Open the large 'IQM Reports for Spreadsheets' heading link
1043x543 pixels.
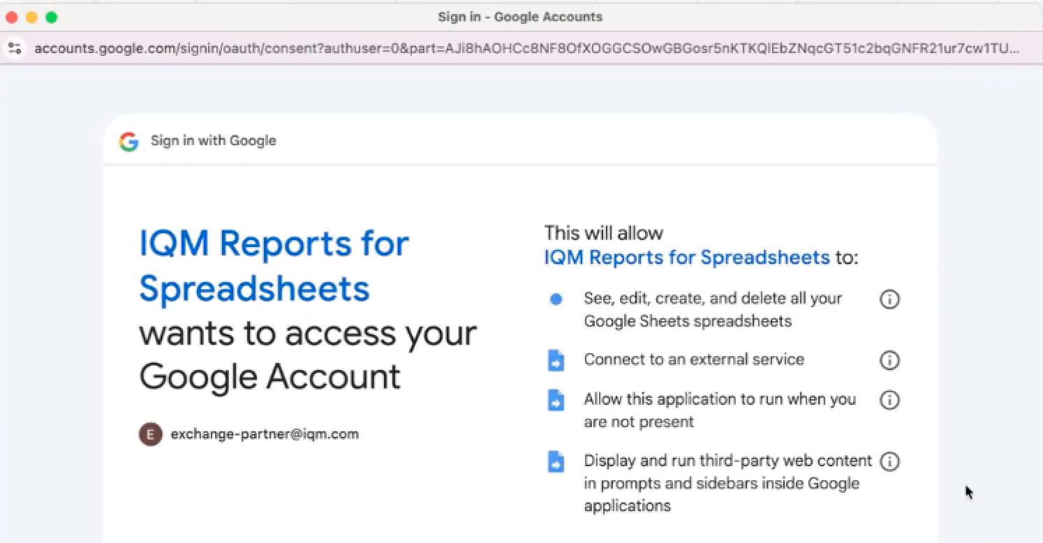click(274, 265)
